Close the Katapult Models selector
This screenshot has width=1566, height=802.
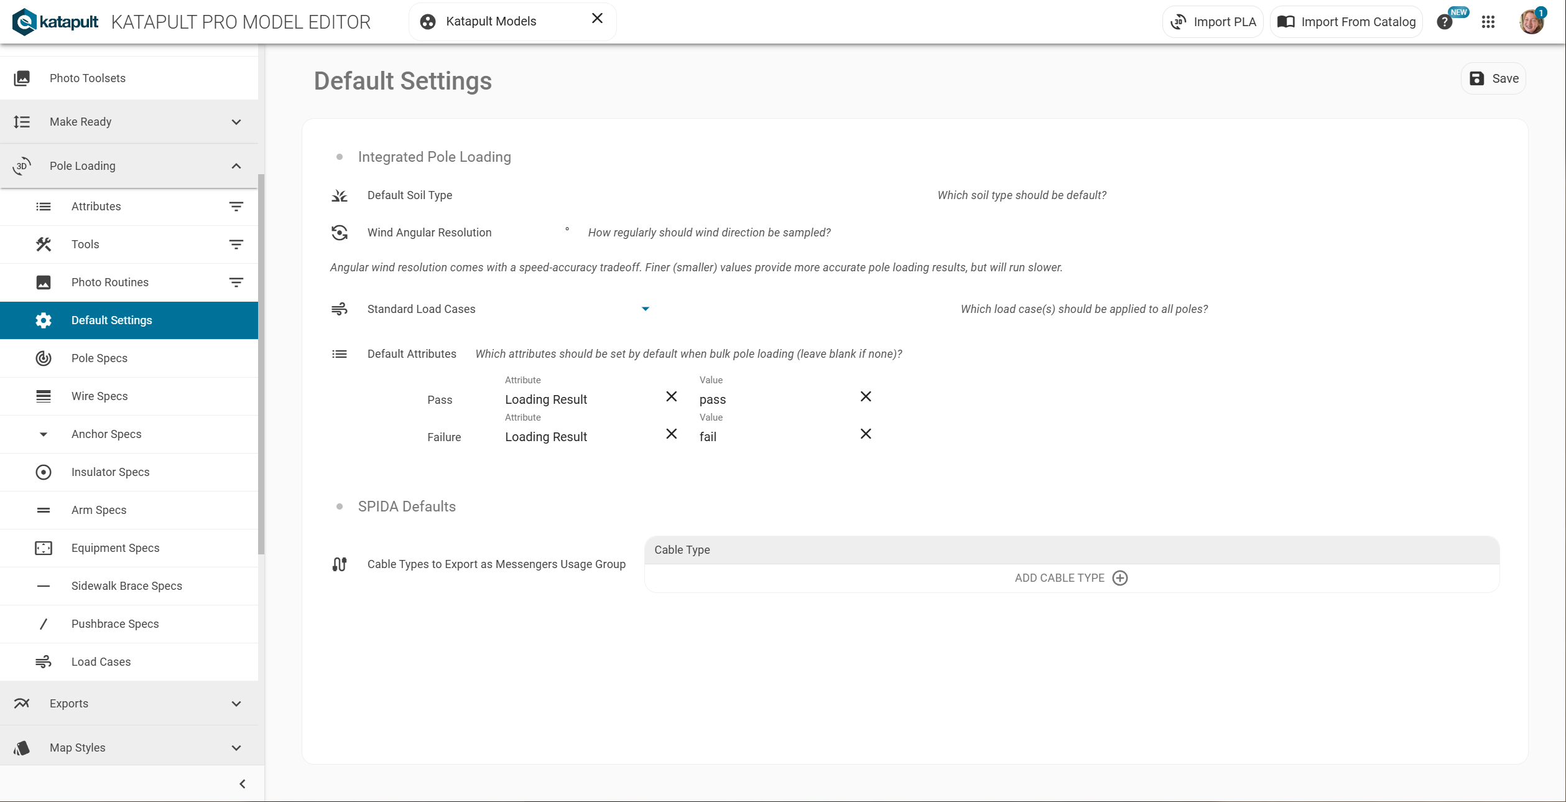coord(597,19)
